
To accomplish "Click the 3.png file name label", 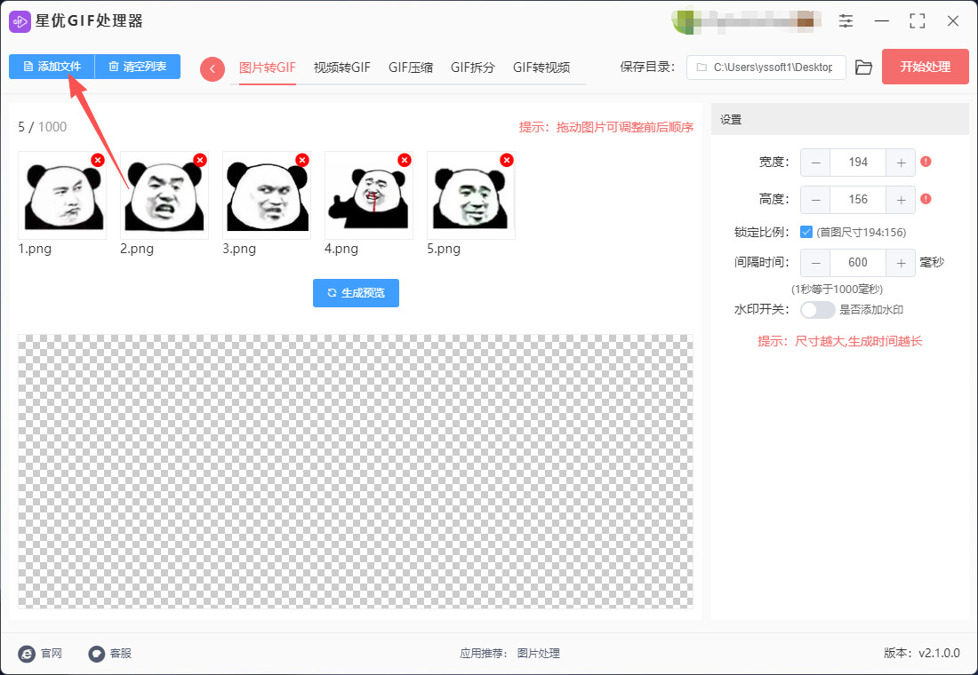I will tap(239, 249).
